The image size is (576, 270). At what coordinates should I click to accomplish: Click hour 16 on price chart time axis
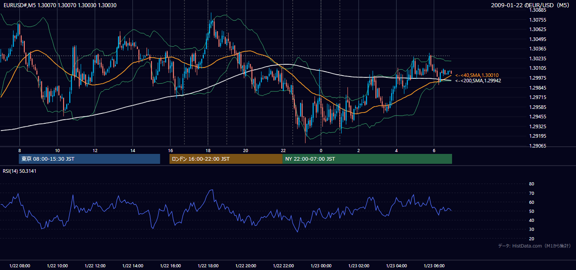coord(170,150)
